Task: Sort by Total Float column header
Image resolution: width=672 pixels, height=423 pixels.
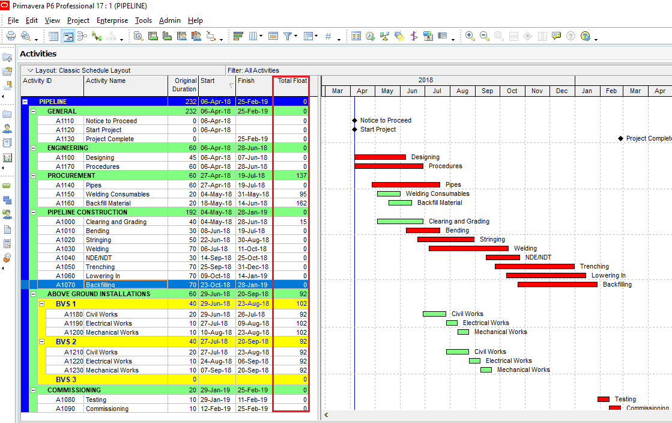Action: pos(291,85)
